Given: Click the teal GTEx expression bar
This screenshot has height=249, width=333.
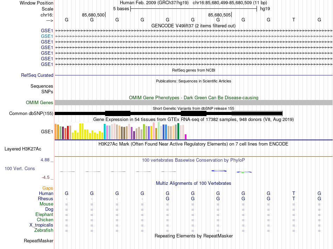Looking at the screenshot, I should pos(104,132).
